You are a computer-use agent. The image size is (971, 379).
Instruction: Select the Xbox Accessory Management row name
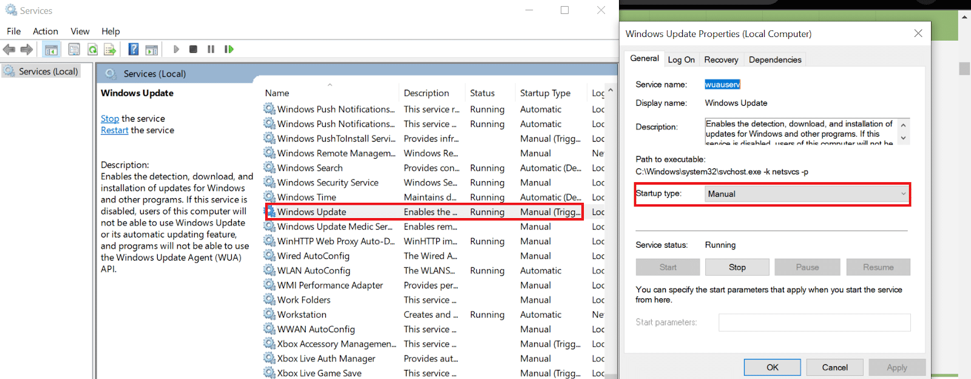pyautogui.click(x=337, y=344)
